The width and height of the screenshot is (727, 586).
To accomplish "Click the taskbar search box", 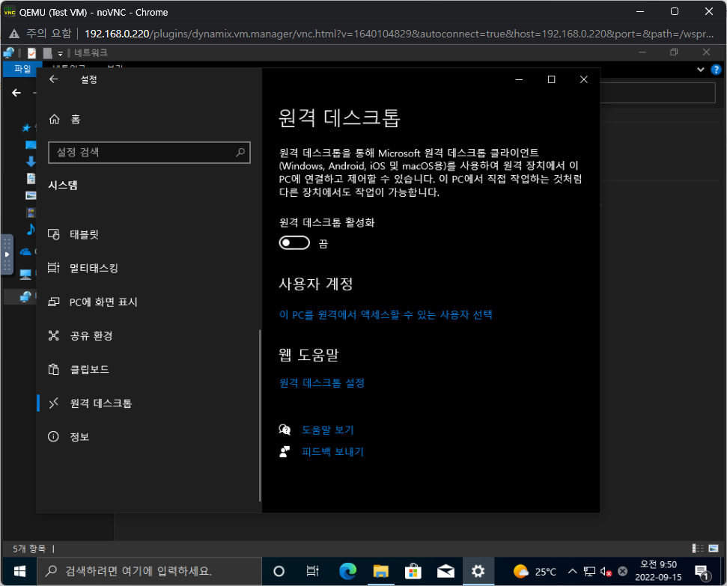I will point(149,571).
